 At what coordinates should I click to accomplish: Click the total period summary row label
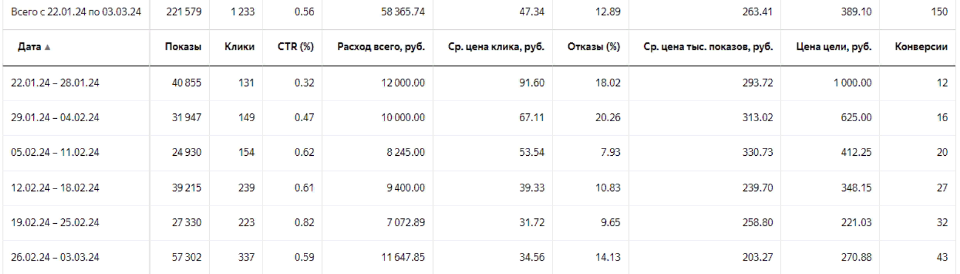(76, 12)
